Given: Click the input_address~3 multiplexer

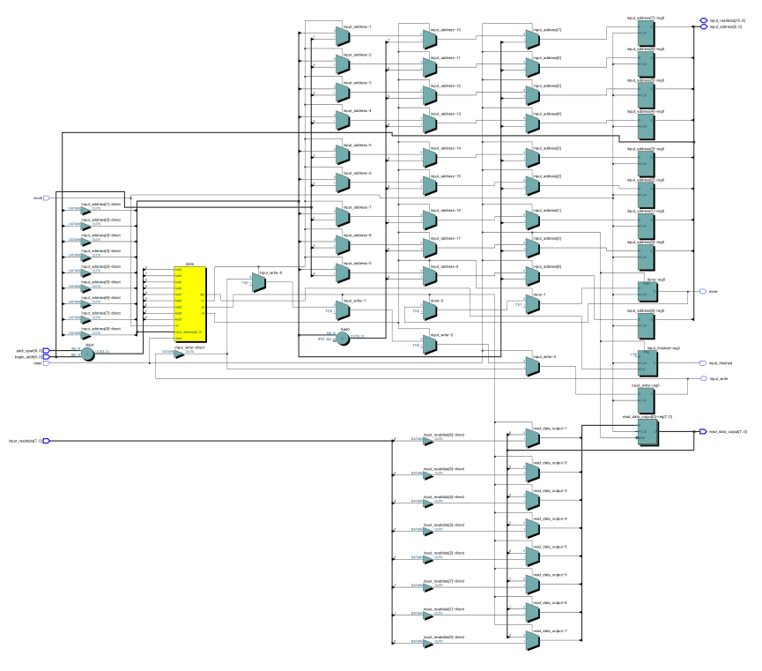Looking at the screenshot, I should coord(343,93).
